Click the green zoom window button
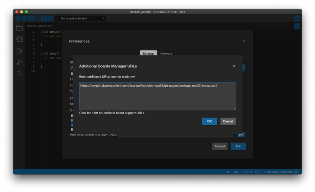Screen dimensions: 315x192 click(x=26, y=12)
